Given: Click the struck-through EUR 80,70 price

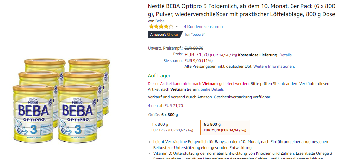Looking at the screenshot, I should coord(194,48).
